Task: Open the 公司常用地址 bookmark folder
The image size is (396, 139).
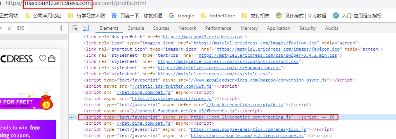Action: pyautogui.click(x=43, y=15)
